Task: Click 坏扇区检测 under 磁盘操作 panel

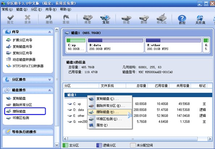Action: [x=17, y=118]
